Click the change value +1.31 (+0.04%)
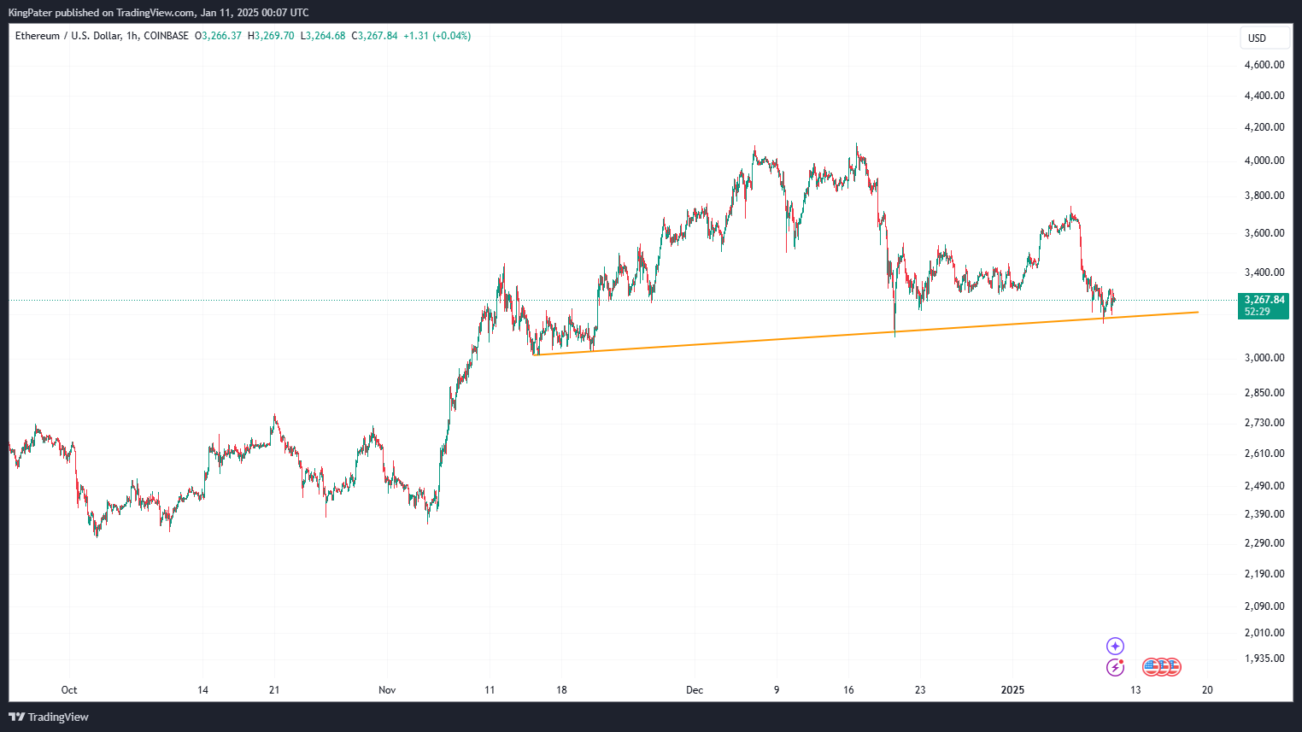This screenshot has width=1302, height=732. 437,36
